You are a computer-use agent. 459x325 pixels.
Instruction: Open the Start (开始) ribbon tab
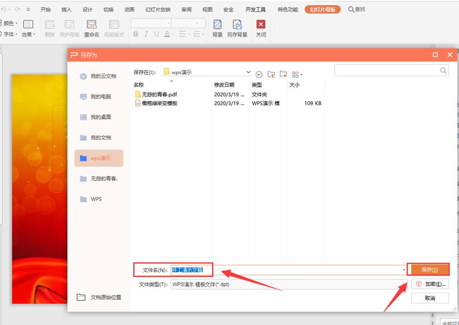(45, 9)
